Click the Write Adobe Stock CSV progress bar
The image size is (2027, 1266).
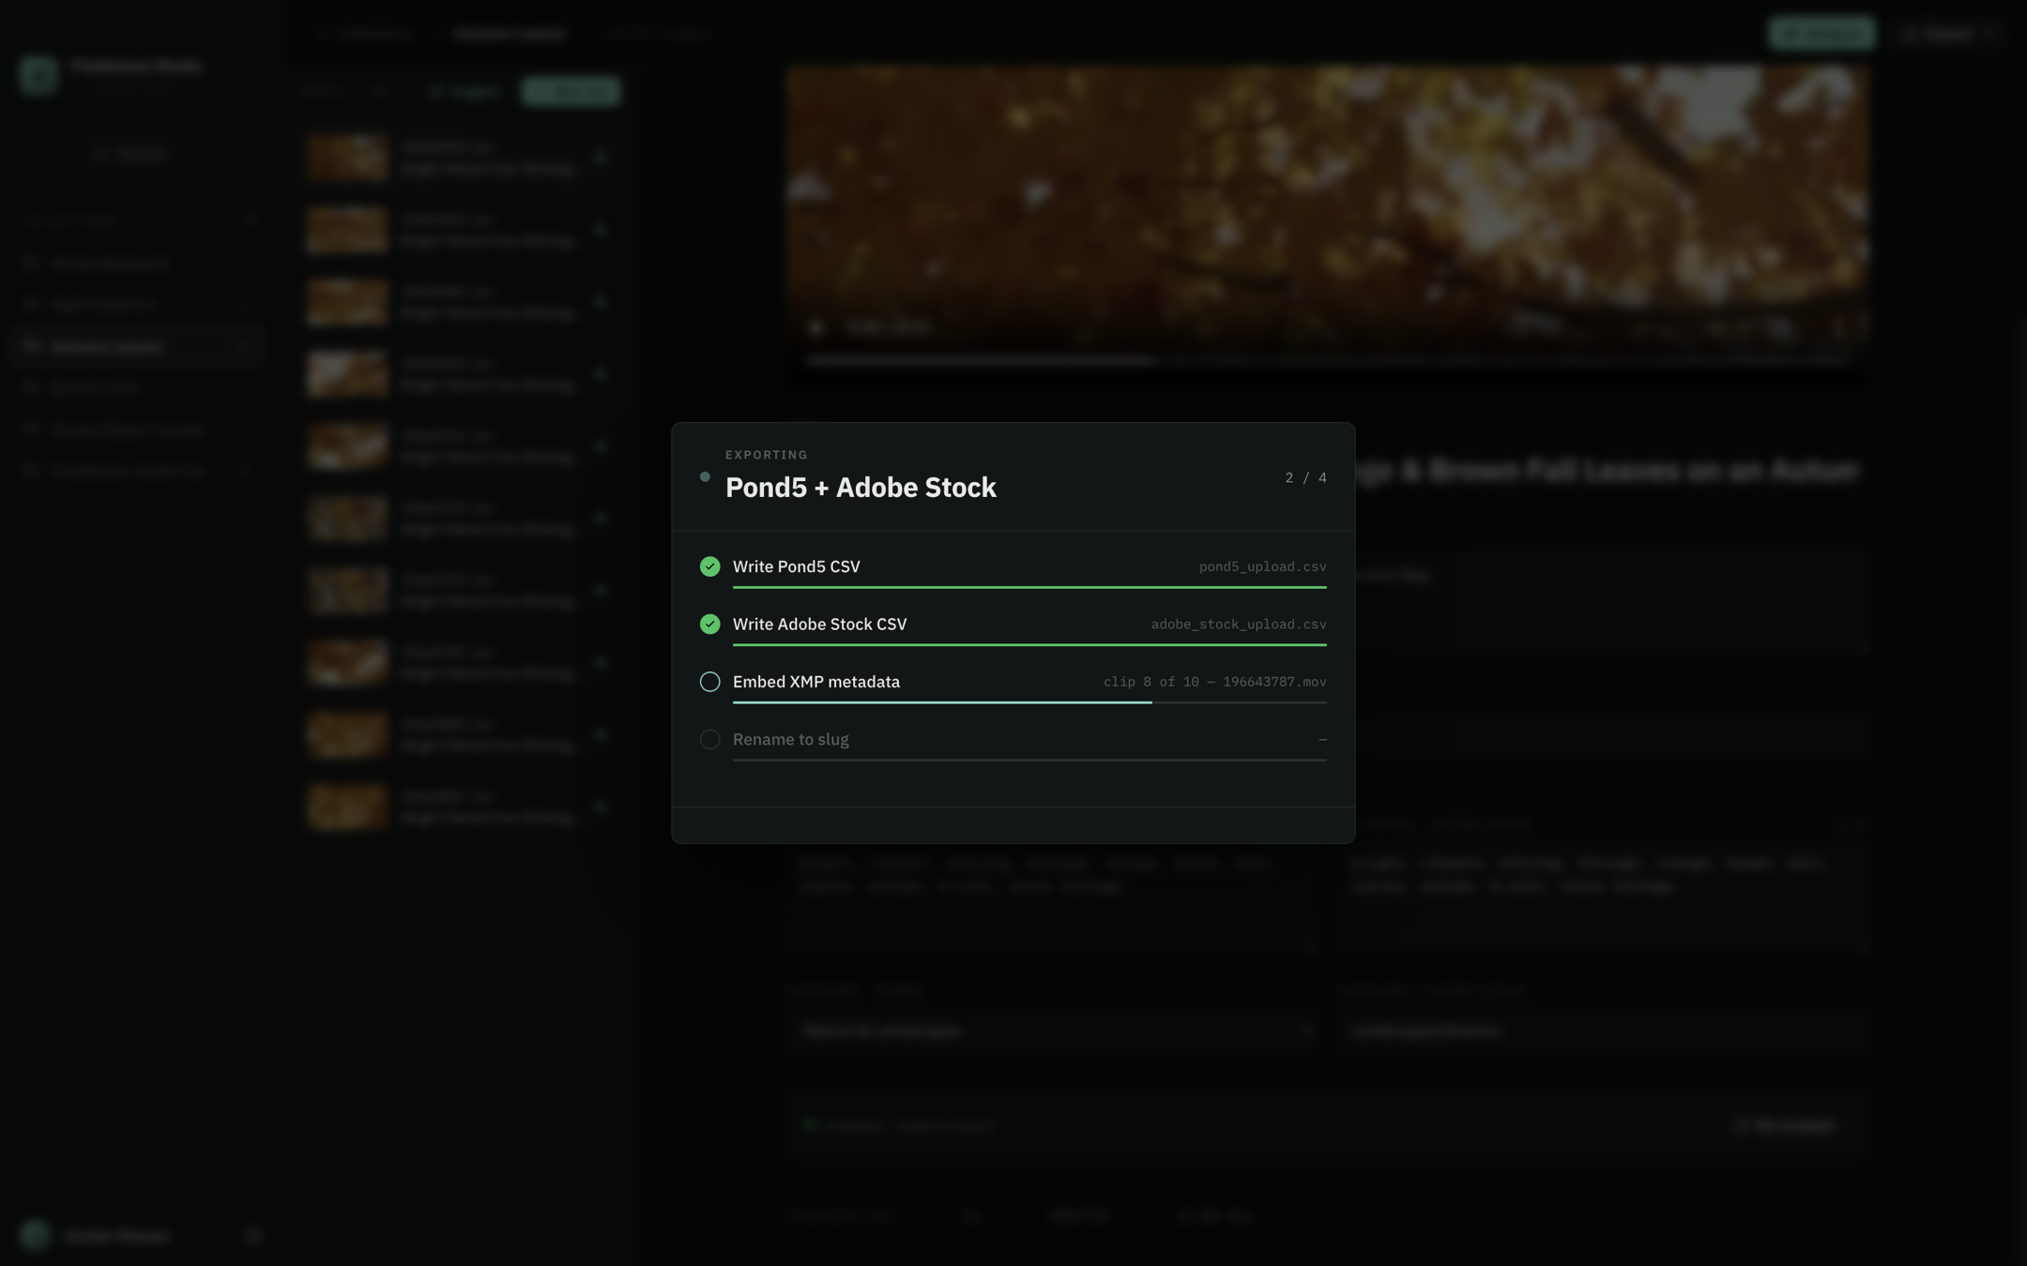tap(1029, 645)
